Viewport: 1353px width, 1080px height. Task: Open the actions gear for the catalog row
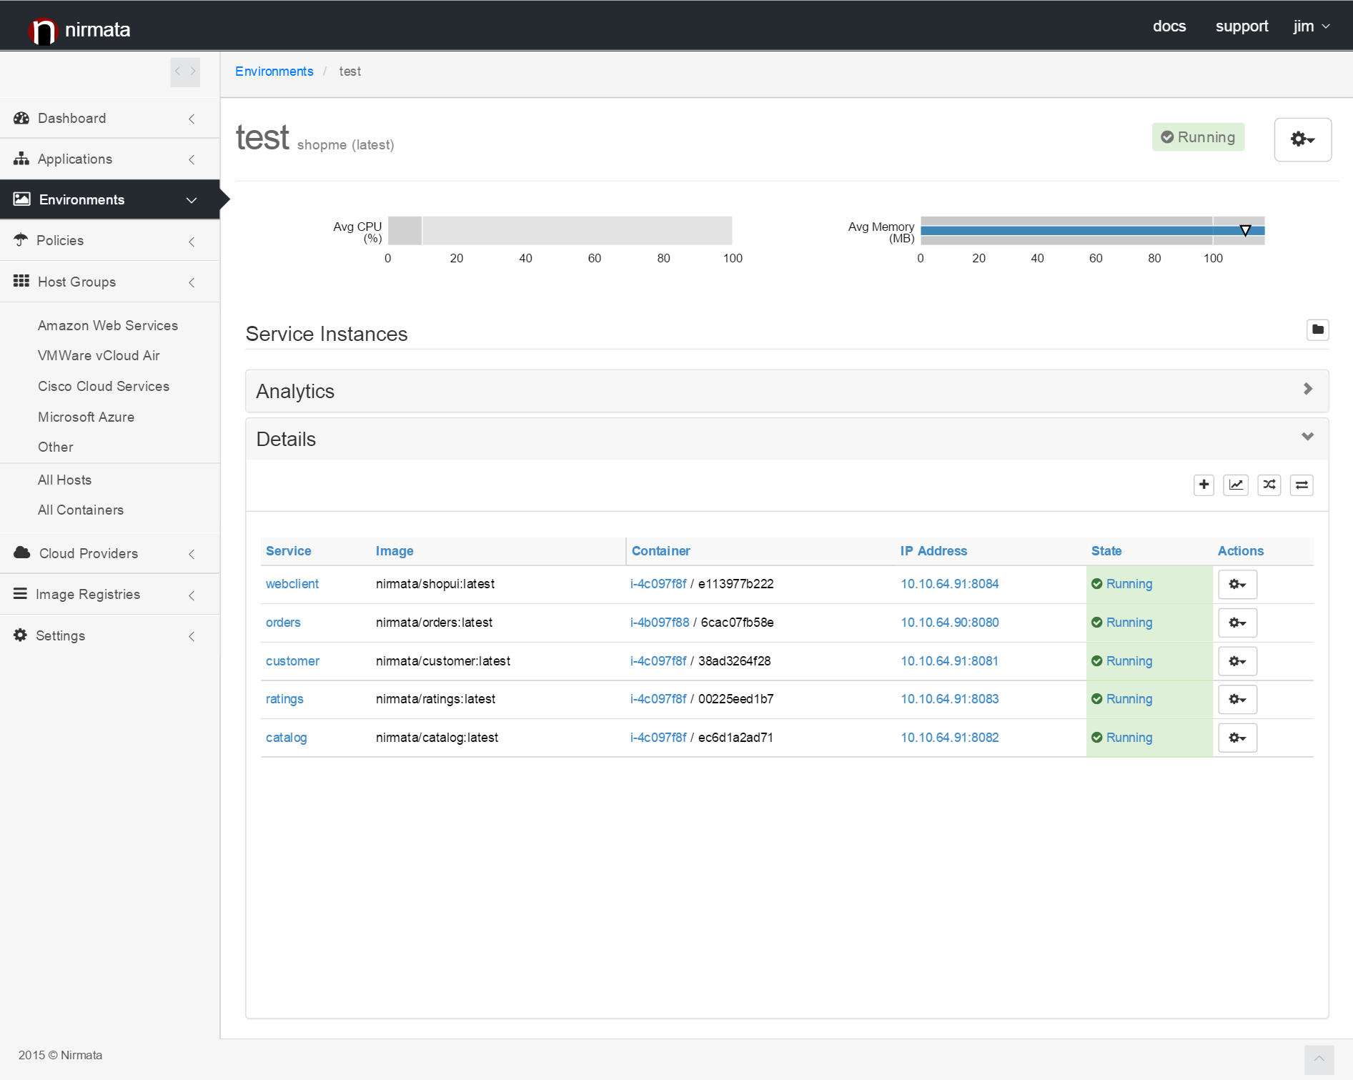point(1237,738)
